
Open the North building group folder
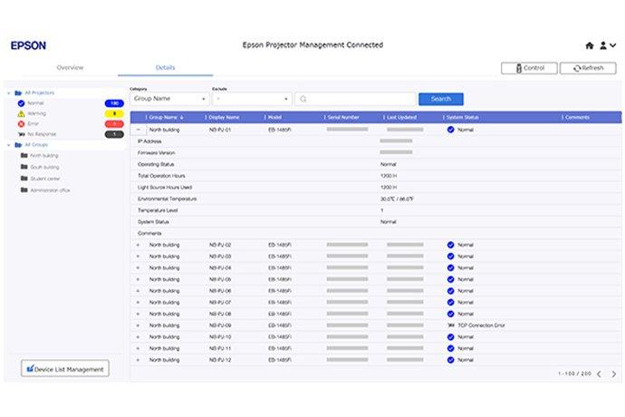click(41, 155)
